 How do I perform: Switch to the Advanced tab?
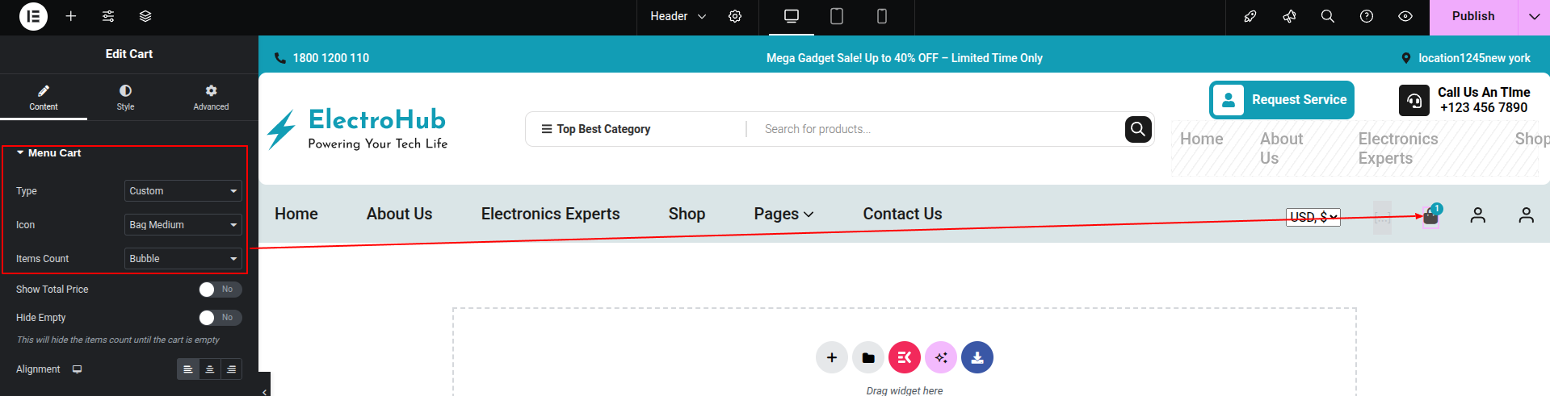[211, 98]
